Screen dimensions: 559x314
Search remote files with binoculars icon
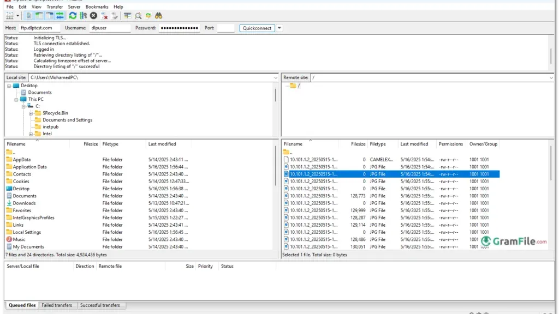(x=159, y=16)
